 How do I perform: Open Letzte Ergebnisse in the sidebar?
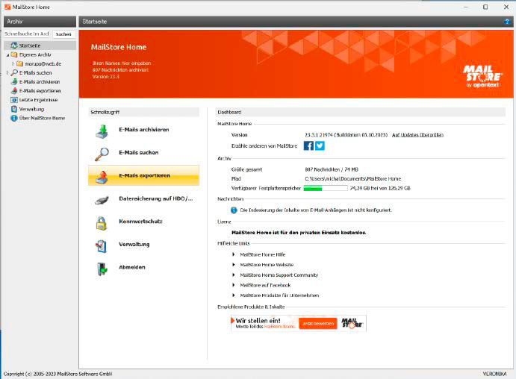39,100
